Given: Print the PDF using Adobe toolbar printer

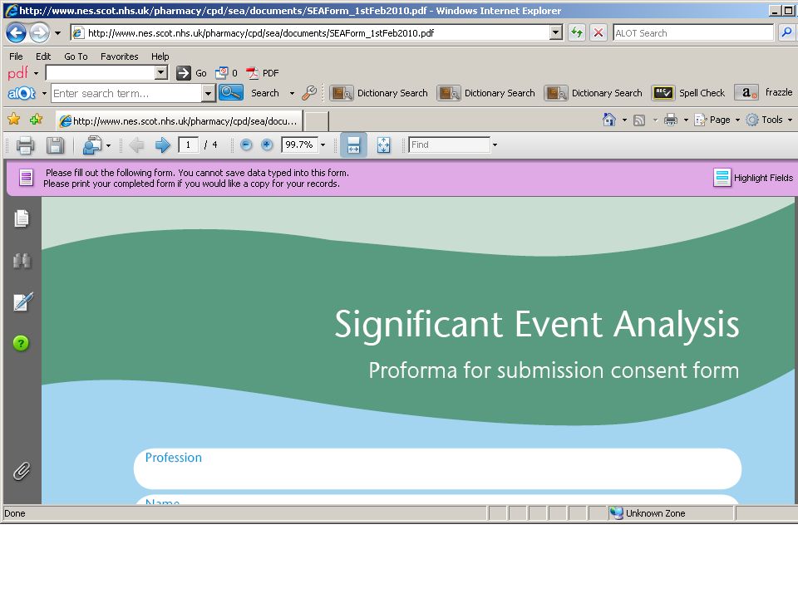Looking at the screenshot, I should coord(25,145).
